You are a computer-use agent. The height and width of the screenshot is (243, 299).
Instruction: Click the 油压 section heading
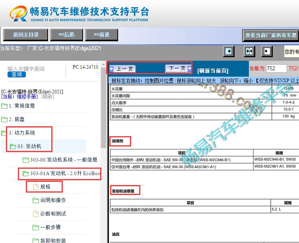pyautogui.click(x=116, y=234)
